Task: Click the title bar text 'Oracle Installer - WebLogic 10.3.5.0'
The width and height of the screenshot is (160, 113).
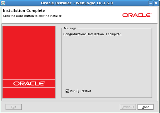Action: [77, 3]
